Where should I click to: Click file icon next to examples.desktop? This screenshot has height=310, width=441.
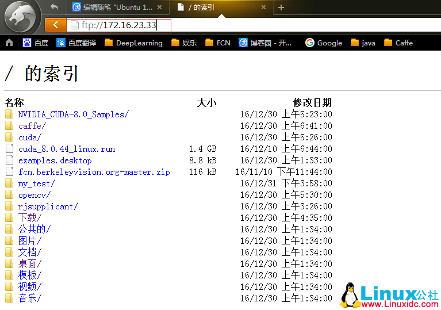pos(9,160)
